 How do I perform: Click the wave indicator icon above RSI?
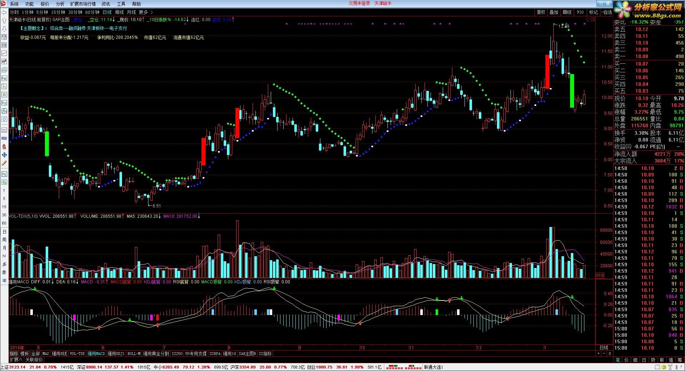(4, 130)
